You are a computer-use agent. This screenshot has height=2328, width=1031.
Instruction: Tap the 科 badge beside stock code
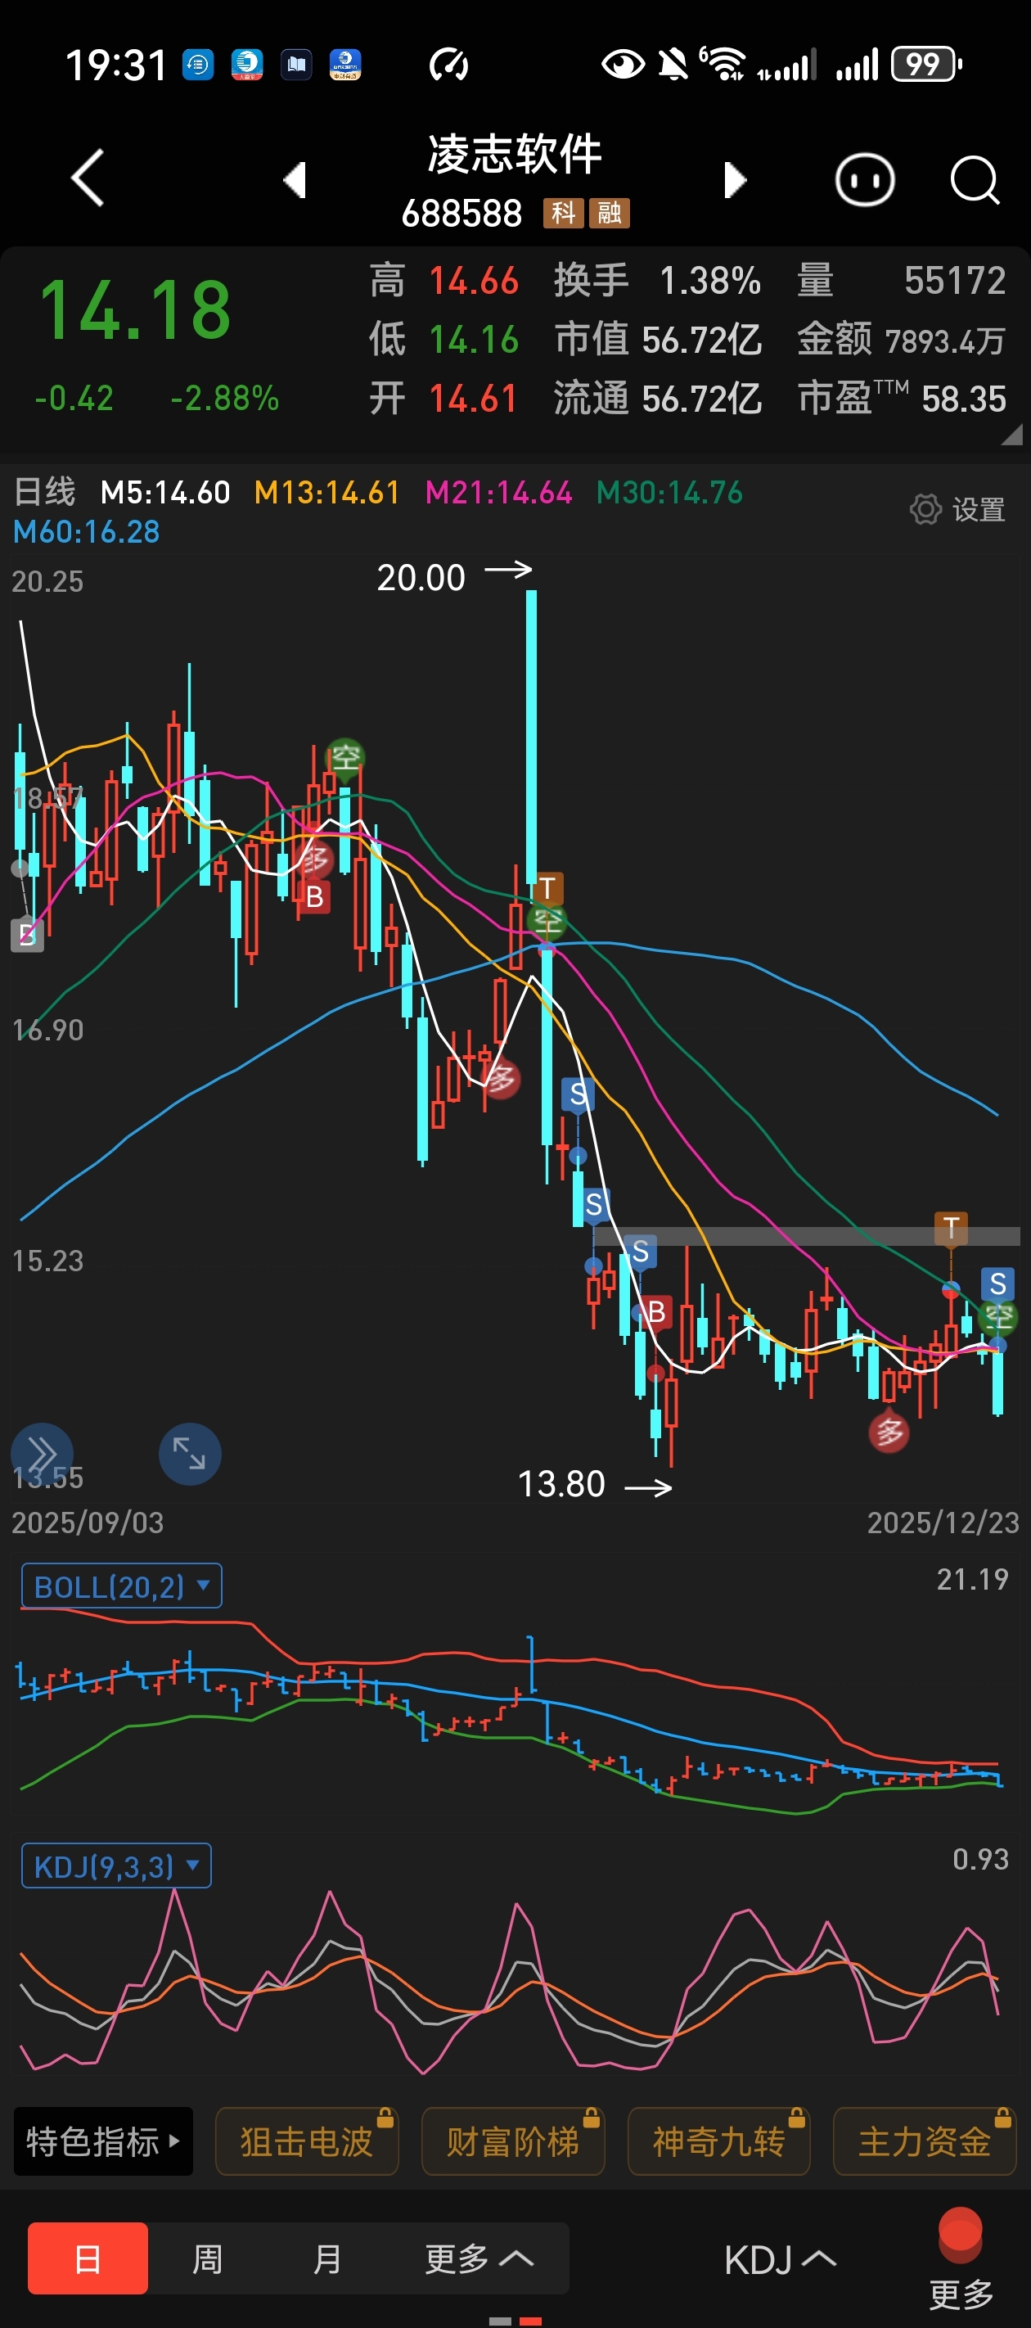pyautogui.click(x=563, y=214)
